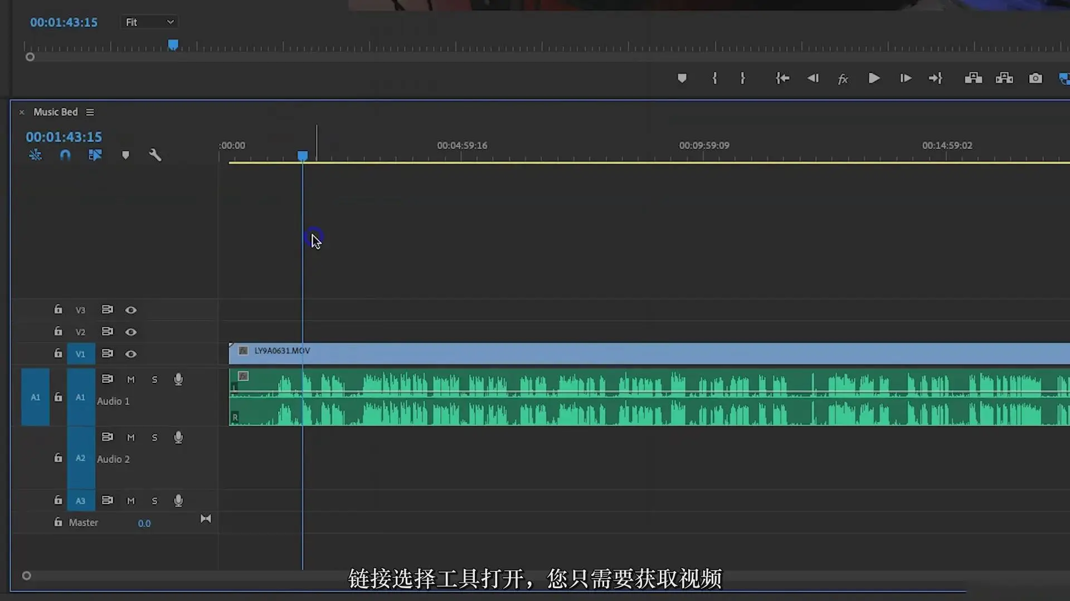
Task: Click the Go to Out point button
Action: pos(935,78)
